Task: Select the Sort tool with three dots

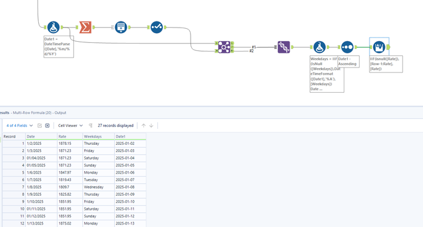Action: [347, 47]
